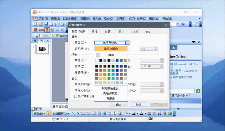Click the arrow style icon
The width and height of the screenshot is (225, 131).
point(160,114)
